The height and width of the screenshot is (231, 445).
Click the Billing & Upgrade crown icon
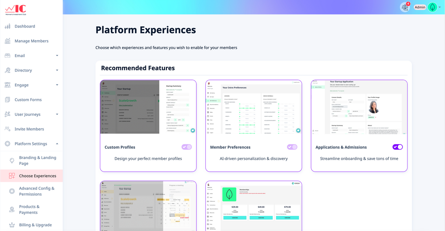(x=12, y=225)
